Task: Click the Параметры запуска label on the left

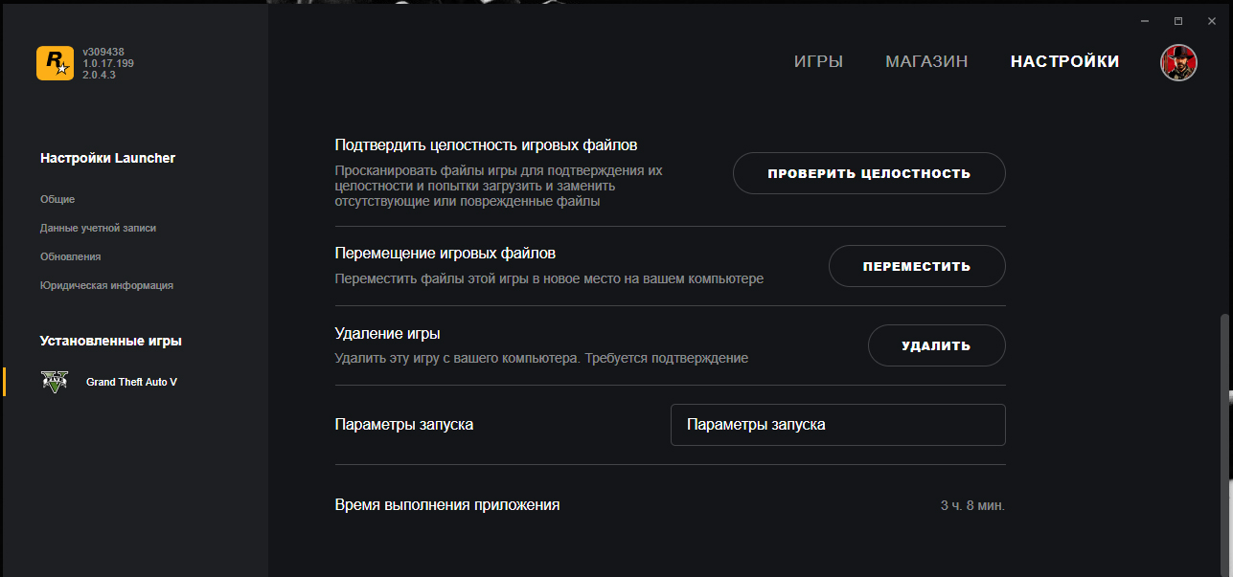Action: [x=403, y=424]
